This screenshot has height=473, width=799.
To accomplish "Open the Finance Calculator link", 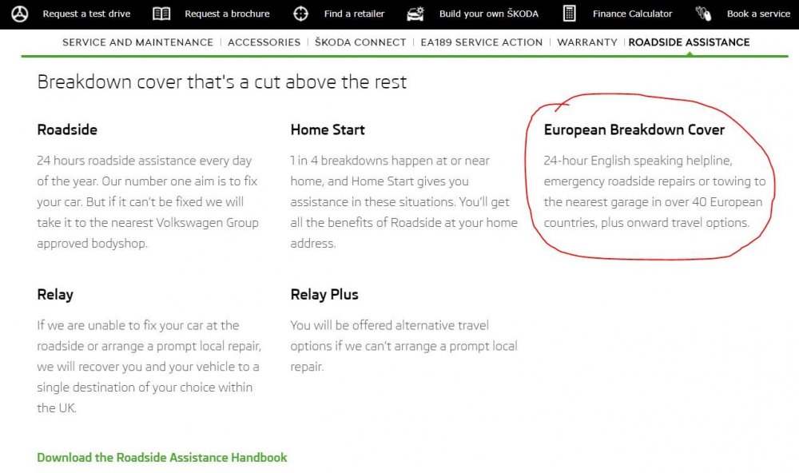I will click(632, 14).
